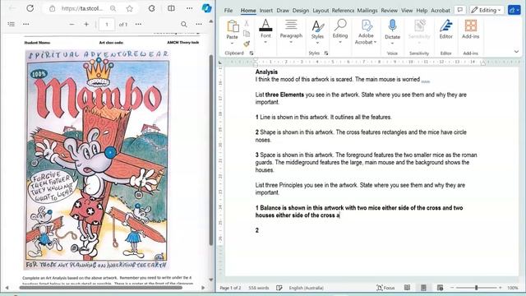Viewport: 526px width, 296px height.
Task: Open the Acrobat tab
Action: click(x=441, y=11)
